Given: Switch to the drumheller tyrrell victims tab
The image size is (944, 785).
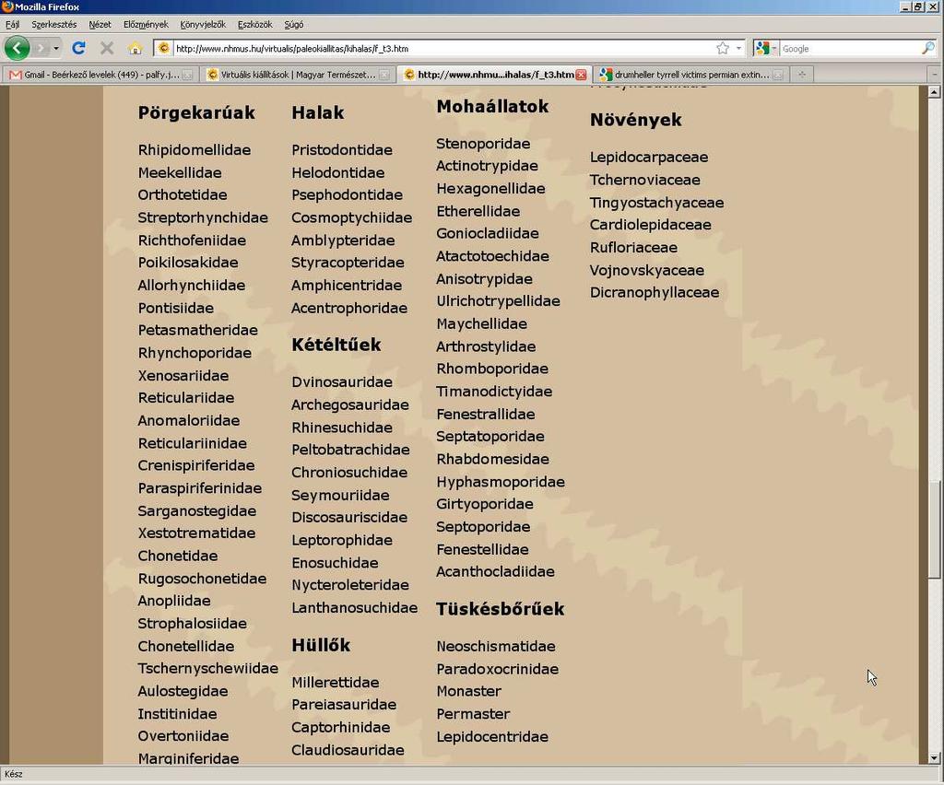Looking at the screenshot, I should [x=690, y=75].
